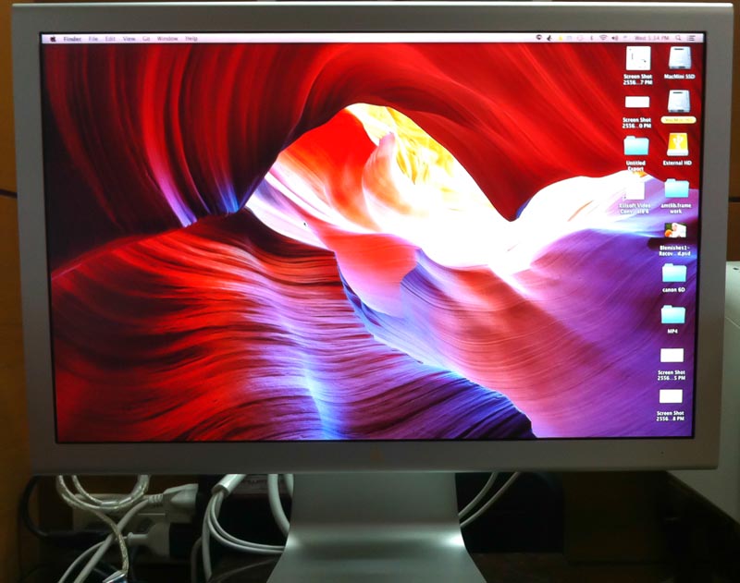Viewport: 740px width, 583px height.
Task: Select the Blemishes1 Recovered psd file
Action: coord(675,231)
